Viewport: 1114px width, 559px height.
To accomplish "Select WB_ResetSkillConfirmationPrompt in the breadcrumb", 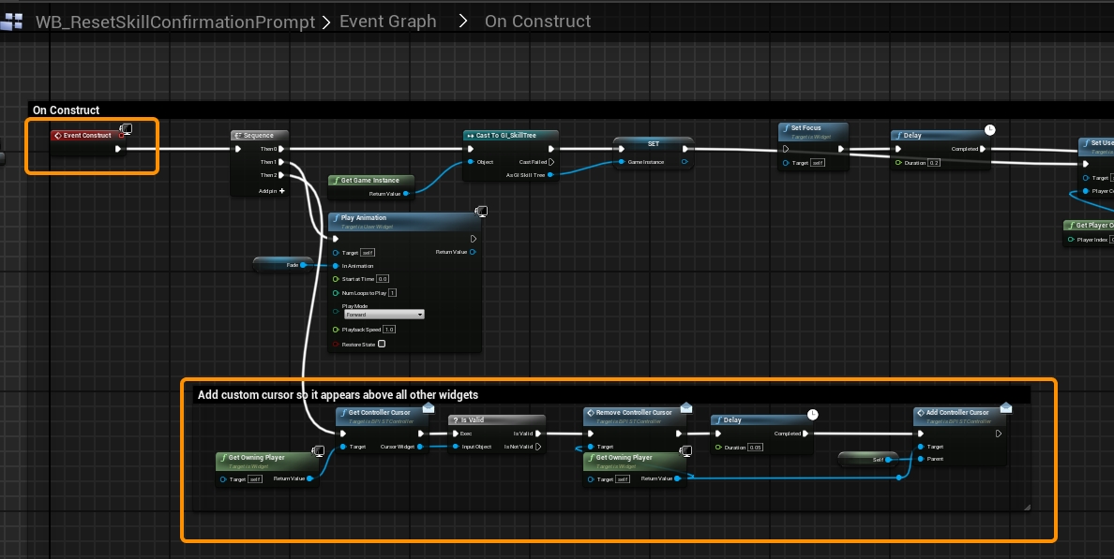I will coord(174,21).
